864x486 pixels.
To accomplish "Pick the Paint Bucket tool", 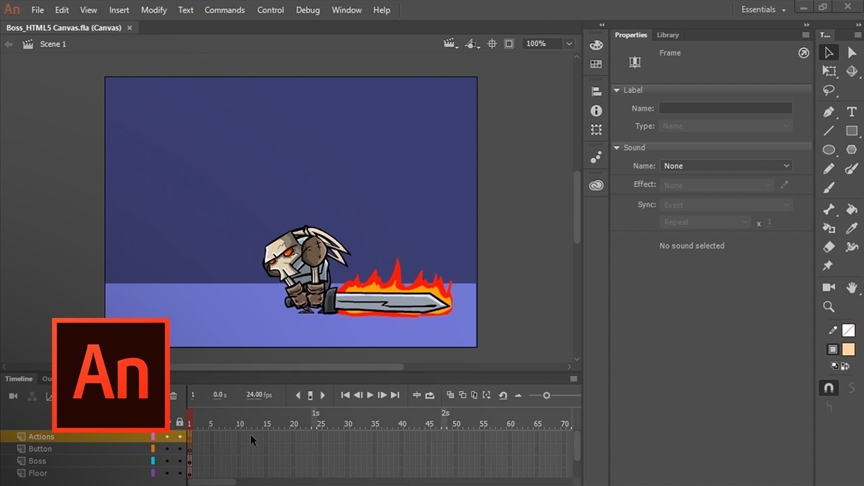I will tap(851, 209).
